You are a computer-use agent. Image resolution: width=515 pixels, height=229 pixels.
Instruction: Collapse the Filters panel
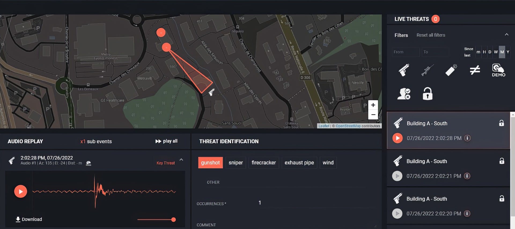coord(506,35)
